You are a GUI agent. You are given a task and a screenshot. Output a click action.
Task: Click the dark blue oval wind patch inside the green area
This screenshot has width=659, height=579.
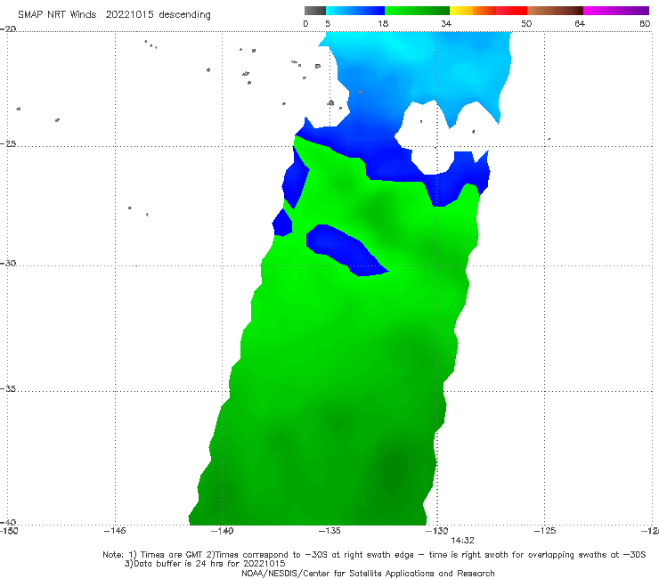click(345, 249)
